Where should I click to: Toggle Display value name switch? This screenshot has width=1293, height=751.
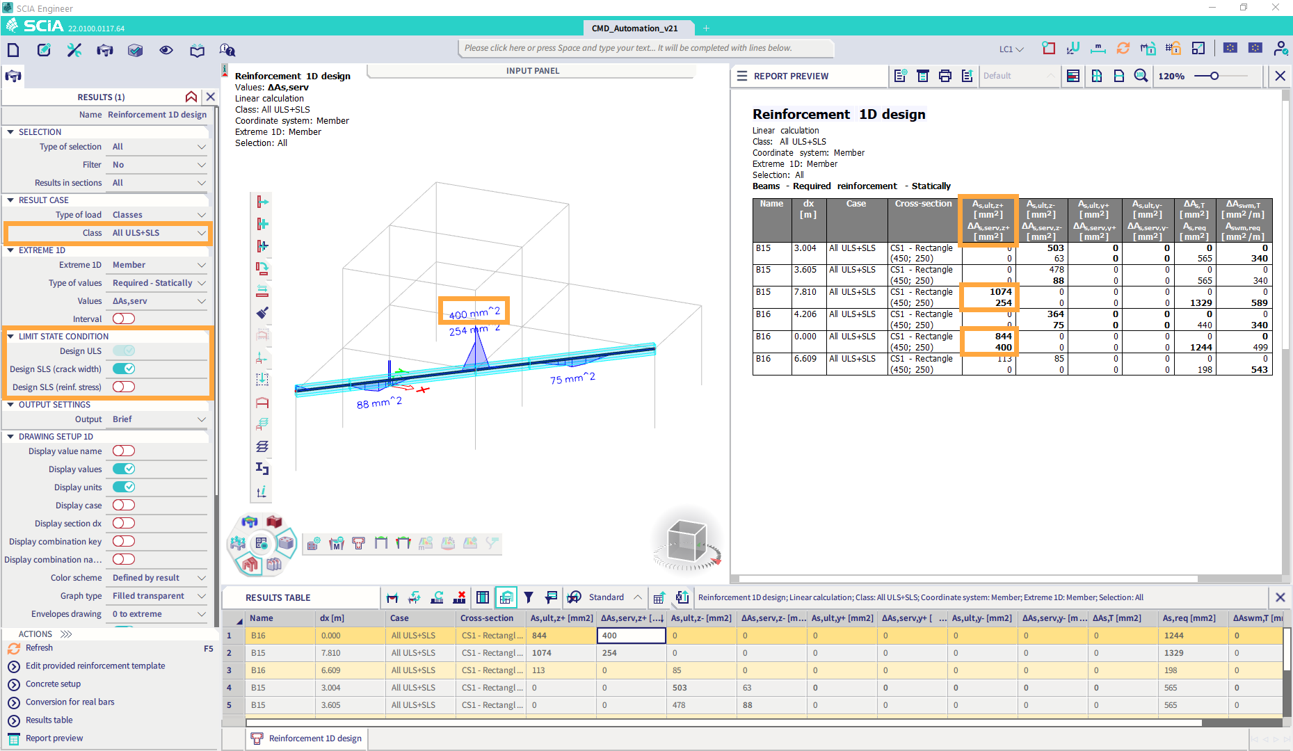point(124,451)
